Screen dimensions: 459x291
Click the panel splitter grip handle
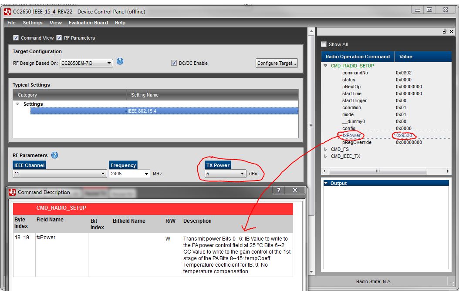(311, 125)
